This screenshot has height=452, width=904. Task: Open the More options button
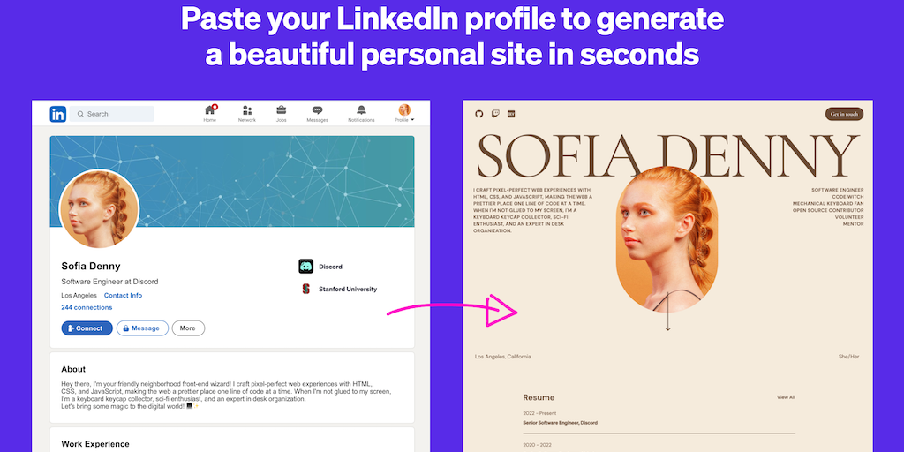(x=188, y=328)
